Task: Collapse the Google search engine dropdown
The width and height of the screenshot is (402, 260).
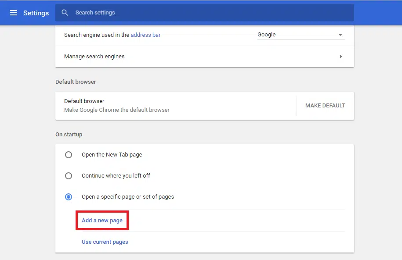Action: click(x=340, y=34)
